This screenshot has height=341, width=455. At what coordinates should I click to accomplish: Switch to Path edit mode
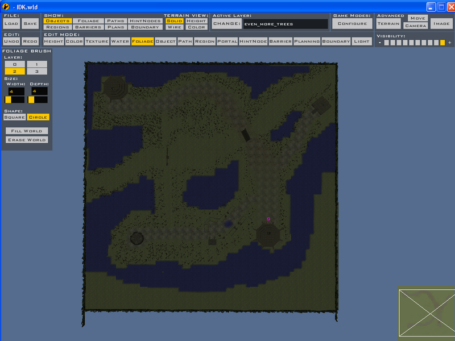click(x=185, y=41)
